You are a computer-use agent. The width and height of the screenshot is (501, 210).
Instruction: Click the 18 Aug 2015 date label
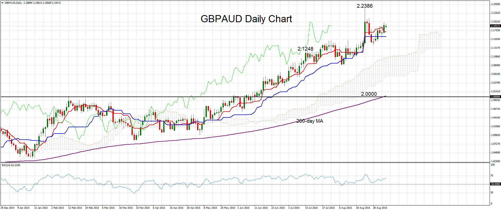tap(363, 208)
